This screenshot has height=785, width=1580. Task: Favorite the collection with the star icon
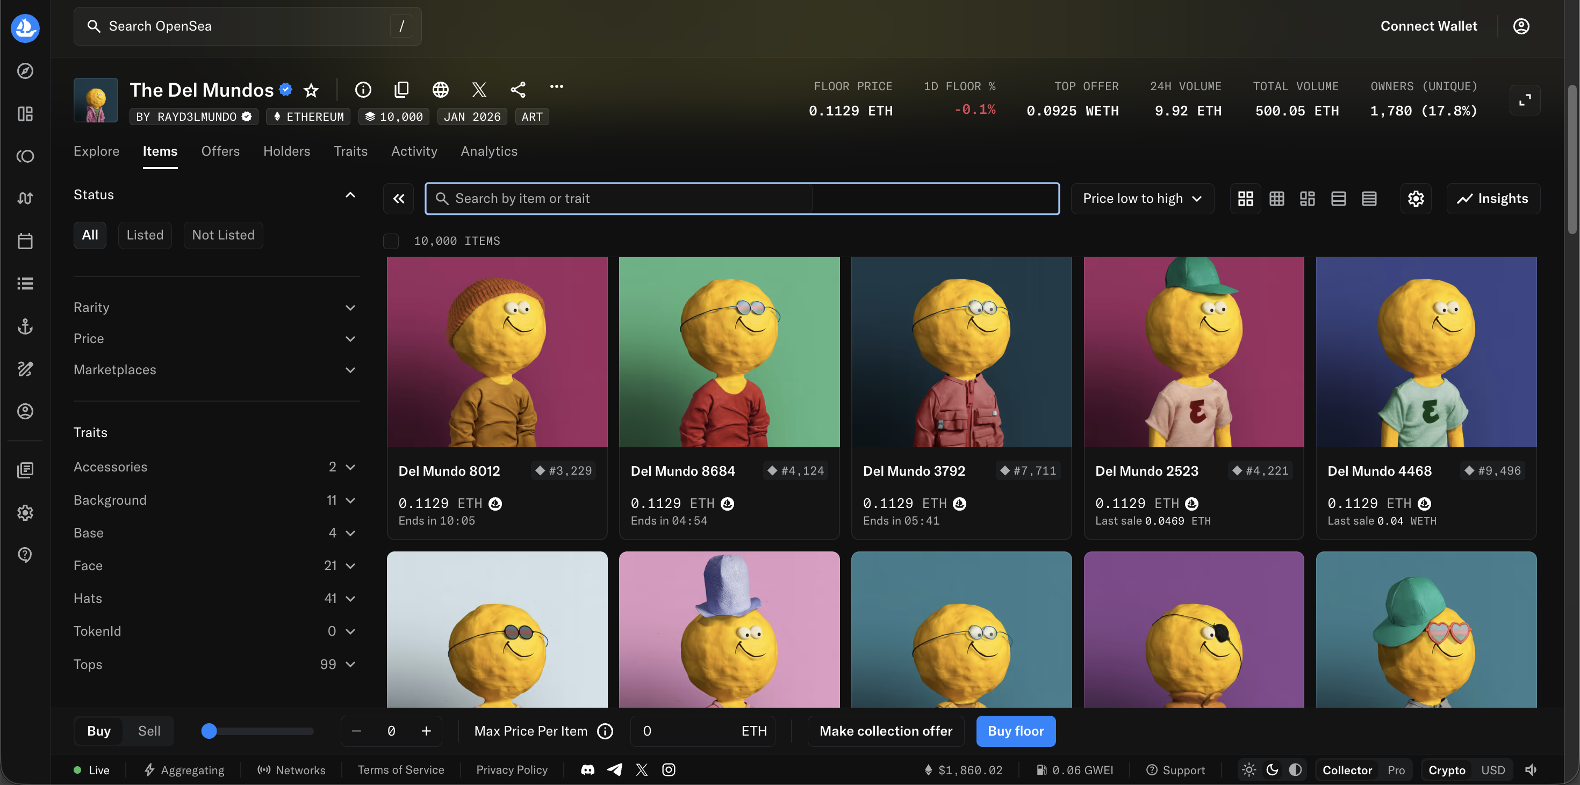click(311, 90)
